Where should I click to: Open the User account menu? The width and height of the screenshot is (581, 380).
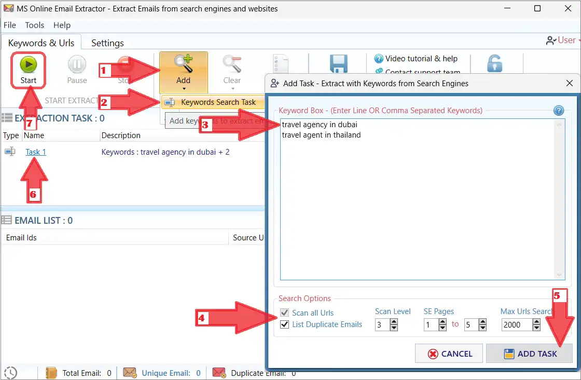tap(562, 40)
